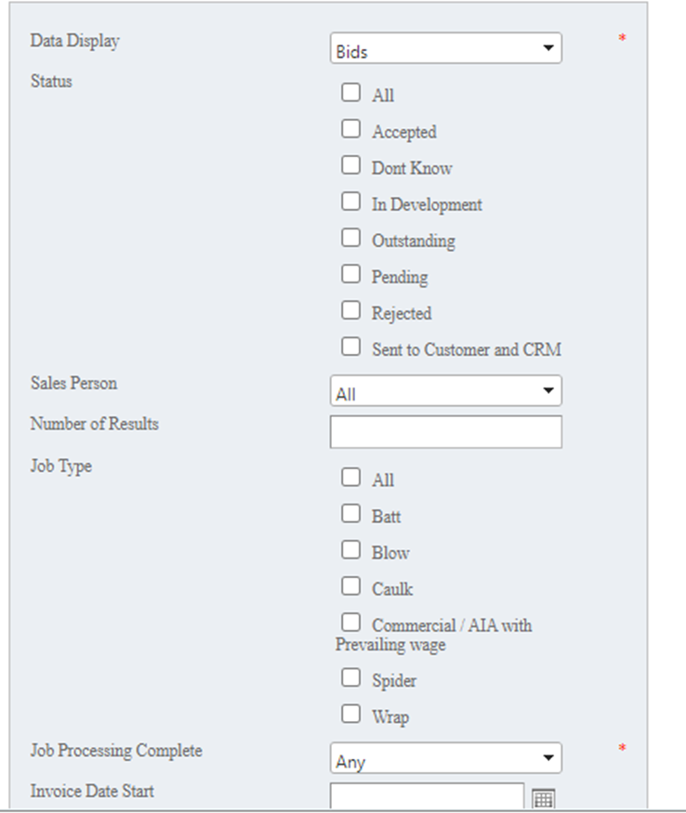The width and height of the screenshot is (686, 813).
Task: Toggle the Pending status checkbox
Action: click(x=350, y=274)
